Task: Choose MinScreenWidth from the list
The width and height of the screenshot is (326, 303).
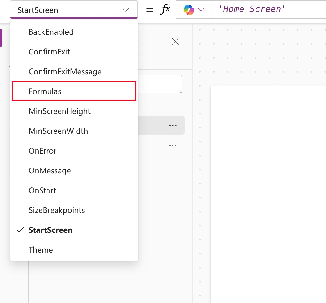Action: [74, 131]
